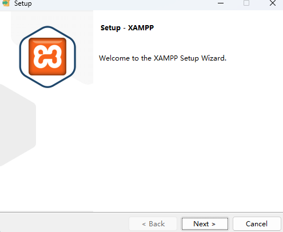Click the Welcome to XAMPP Setup Wizard text

tap(162, 58)
